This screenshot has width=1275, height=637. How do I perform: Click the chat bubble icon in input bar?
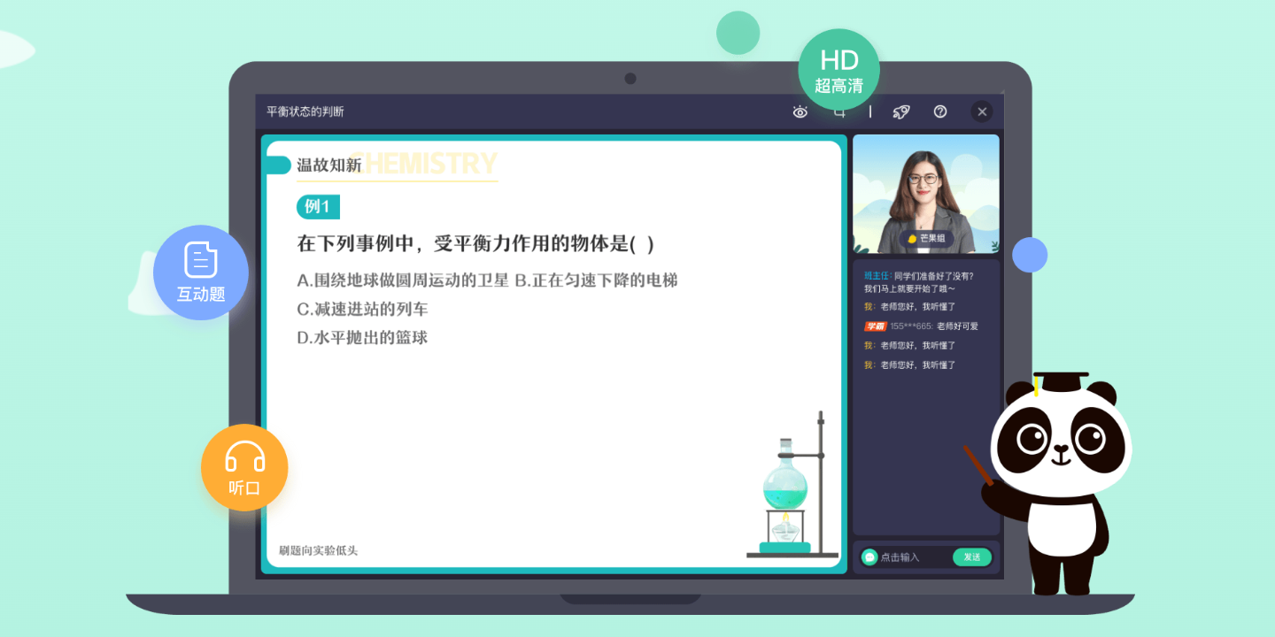pos(871,556)
